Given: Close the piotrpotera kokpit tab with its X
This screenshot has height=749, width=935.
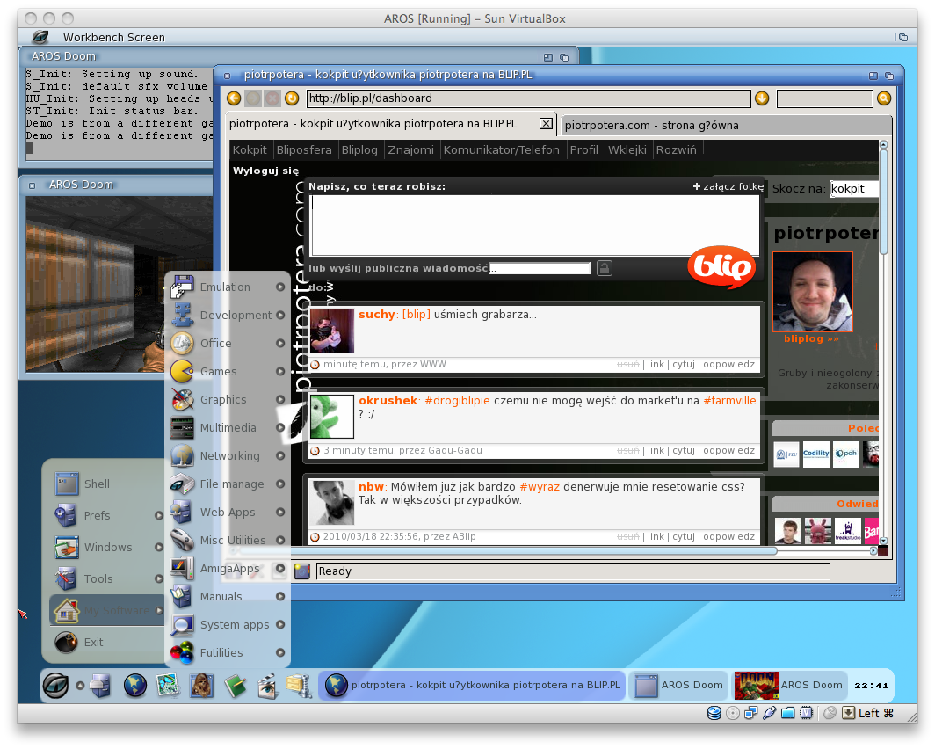Looking at the screenshot, I should pos(546,123).
